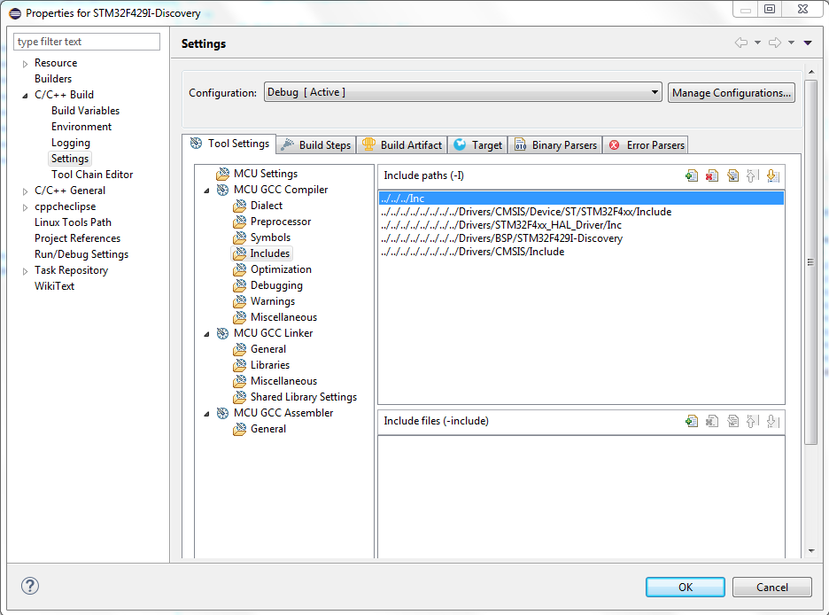The width and height of the screenshot is (829, 615).
Task: Click the Edit include path icon
Action: (x=732, y=175)
